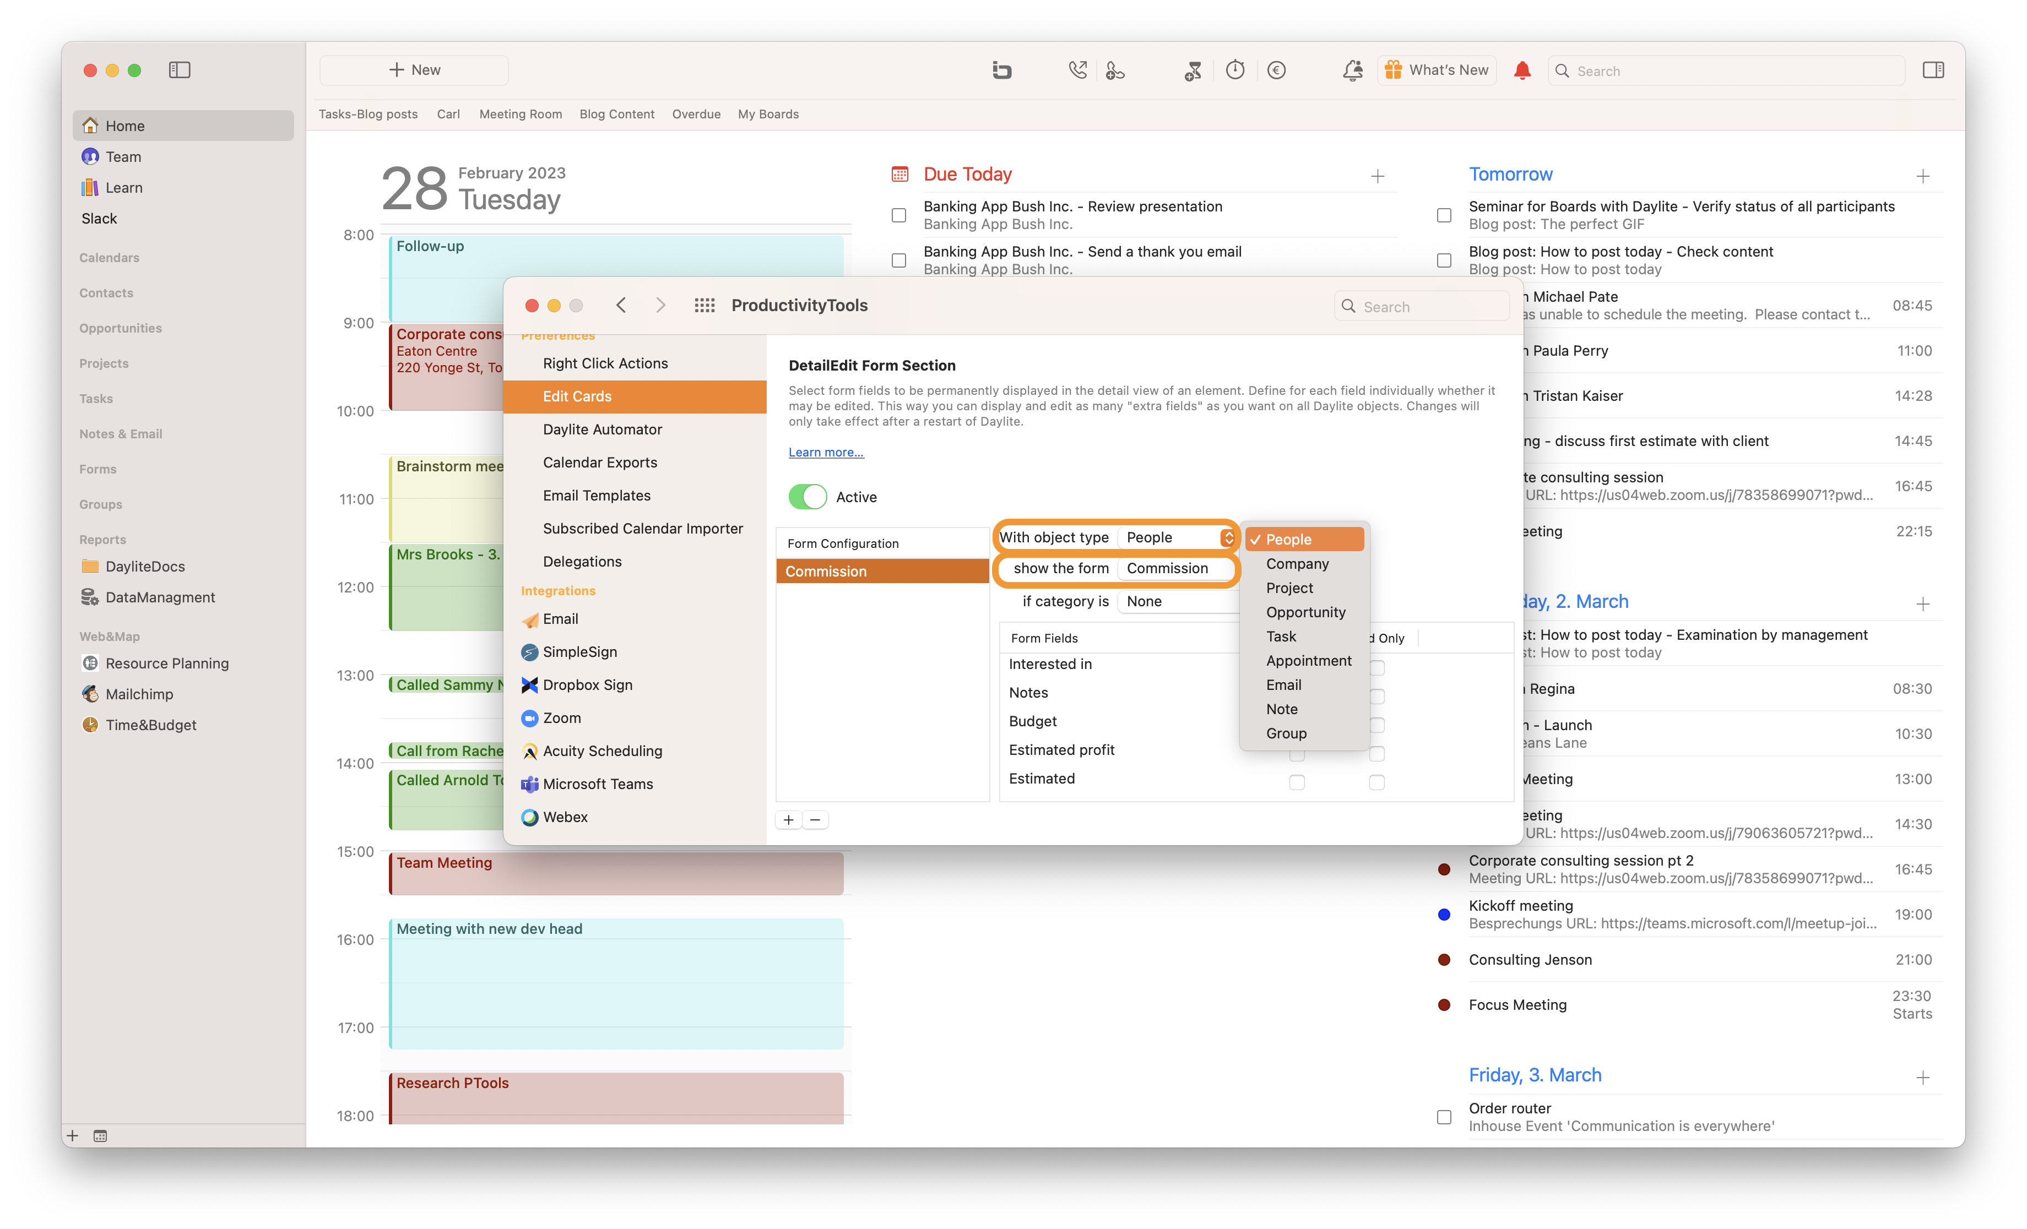Click the New button
The height and width of the screenshot is (1229, 2027).
tap(414, 70)
